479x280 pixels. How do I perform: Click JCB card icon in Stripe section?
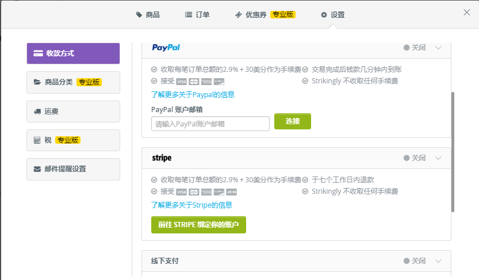pos(232,192)
